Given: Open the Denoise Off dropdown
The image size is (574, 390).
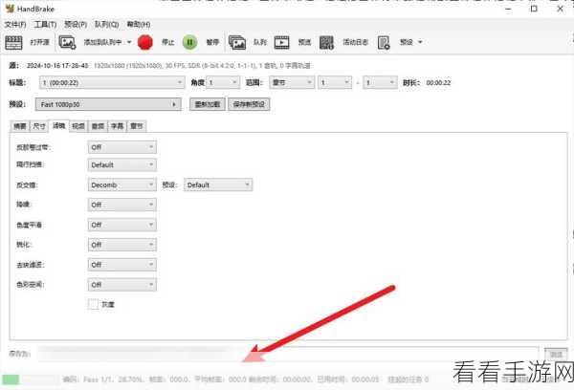Looking at the screenshot, I should pos(122,205).
